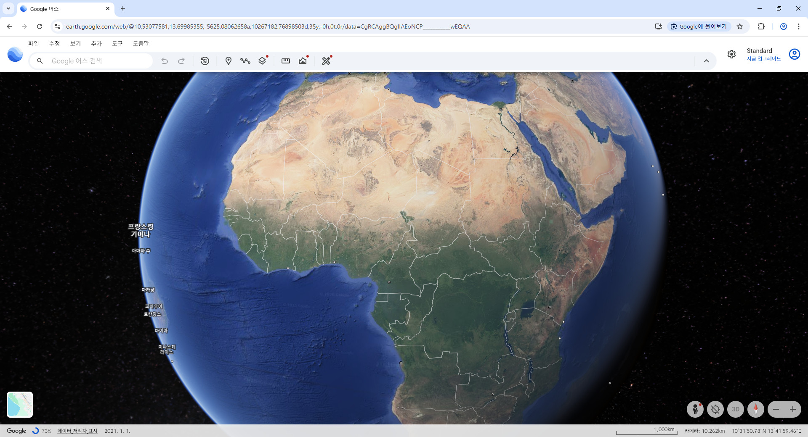Image resolution: width=808 pixels, height=437 pixels.
Task: Open the Chrome three-dot menu
Action: (799, 26)
